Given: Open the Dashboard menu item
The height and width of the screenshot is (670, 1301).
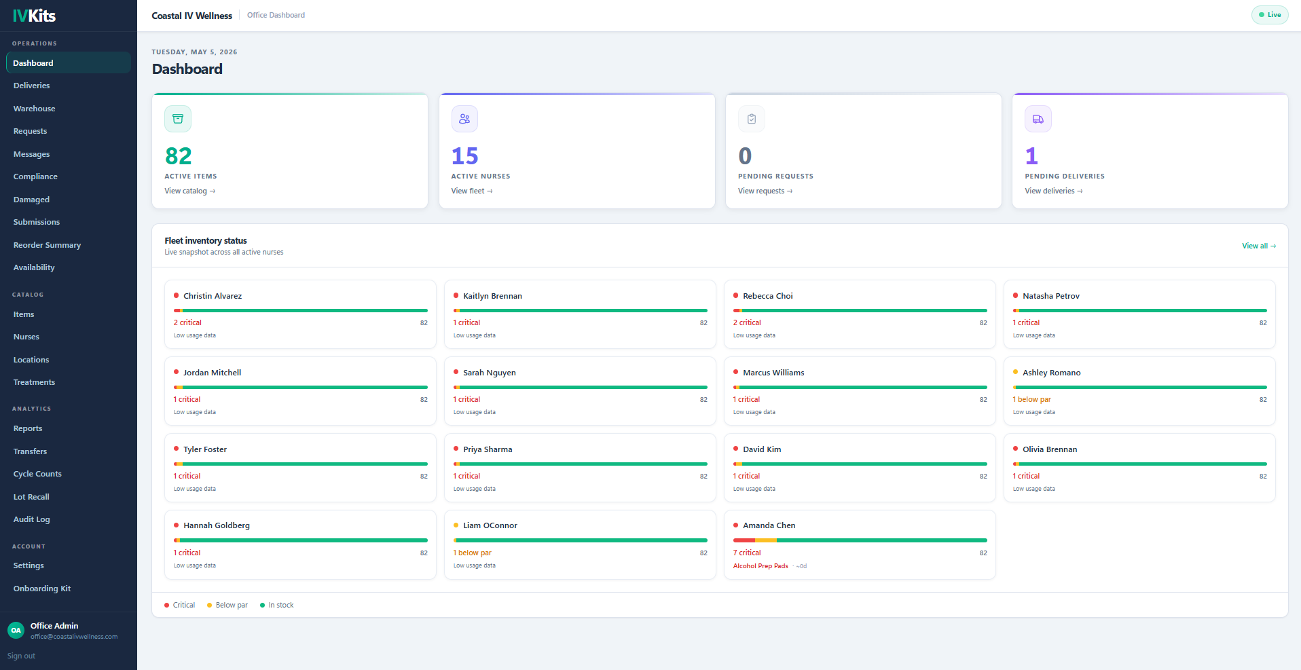Looking at the screenshot, I should [x=69, y=62].
